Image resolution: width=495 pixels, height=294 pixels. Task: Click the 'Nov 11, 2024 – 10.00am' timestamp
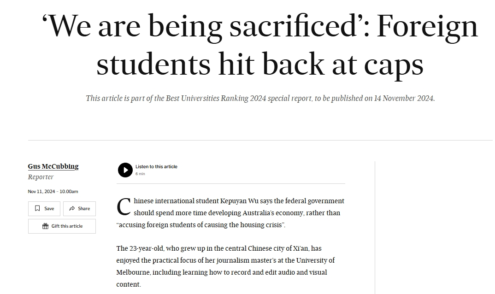53,191
